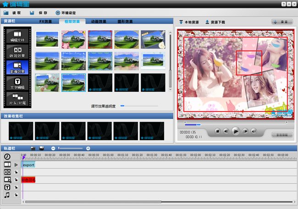Click the folder icon in the track bar
The image size is (298, 209).
tap(33, 148)
